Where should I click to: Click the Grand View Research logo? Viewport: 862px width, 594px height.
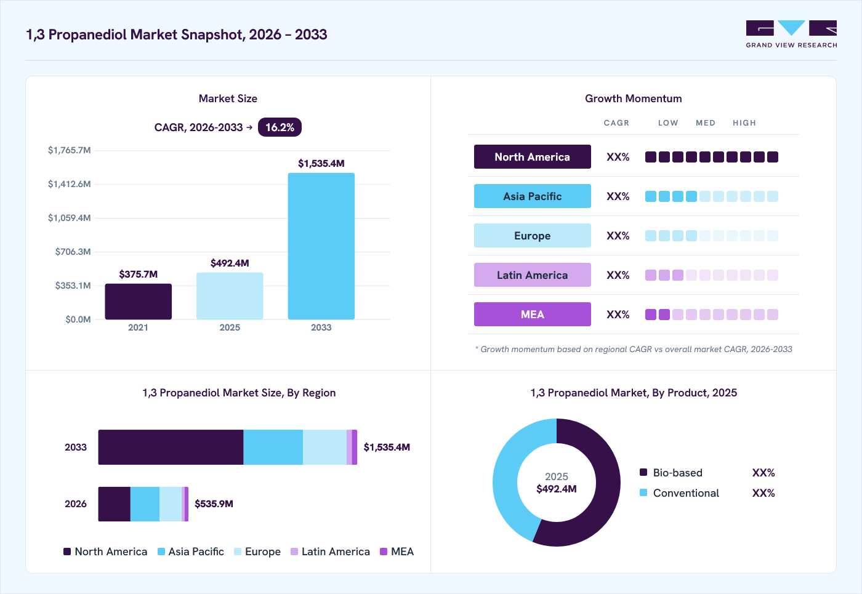791,34
